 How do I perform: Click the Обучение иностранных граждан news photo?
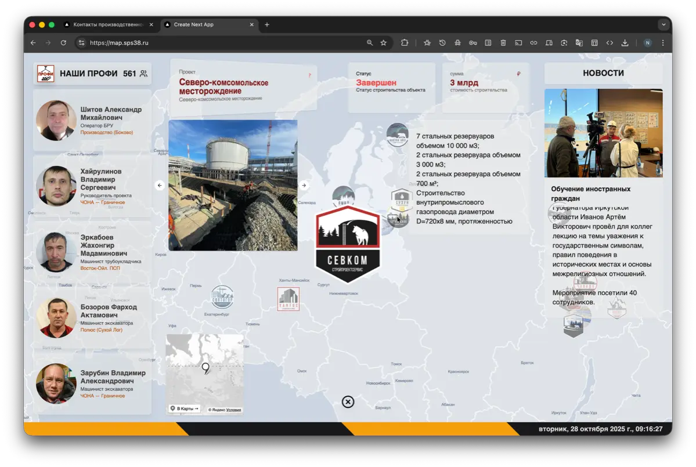pyautogui.click(x=603, y=132)
